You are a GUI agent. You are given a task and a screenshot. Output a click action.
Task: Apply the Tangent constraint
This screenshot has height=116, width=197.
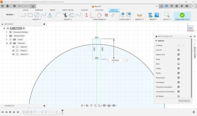[x=99, y=15]
